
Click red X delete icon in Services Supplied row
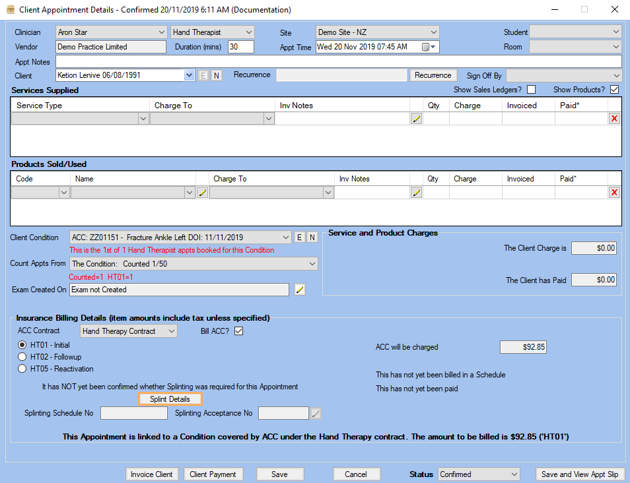pyautogui.click(x=614, y=119)
